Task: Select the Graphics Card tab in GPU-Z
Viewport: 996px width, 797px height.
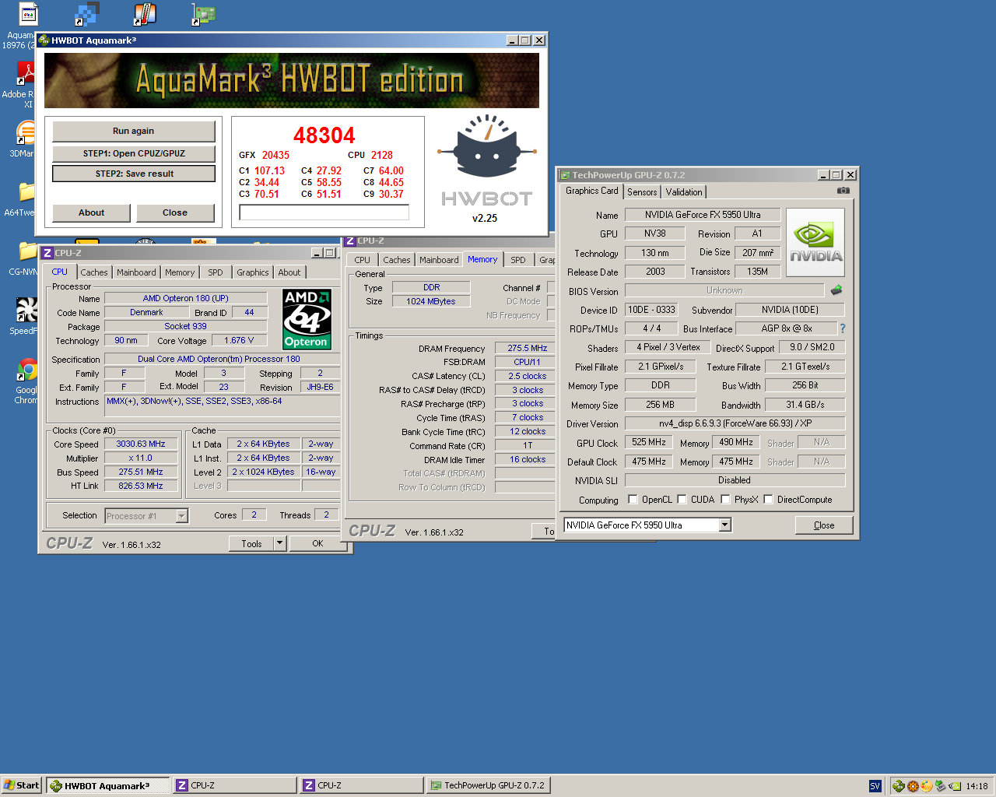Action: tap(592, 191)
